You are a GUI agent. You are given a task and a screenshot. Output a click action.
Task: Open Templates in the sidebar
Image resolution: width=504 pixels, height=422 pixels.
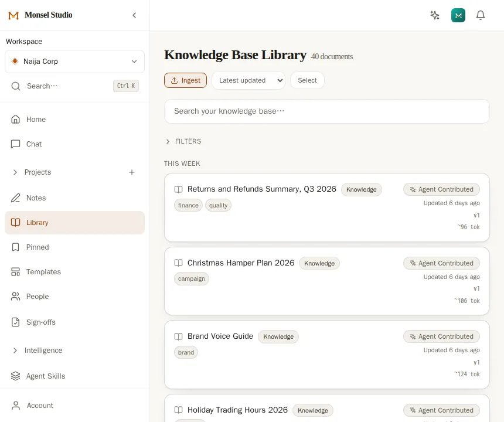74,271
